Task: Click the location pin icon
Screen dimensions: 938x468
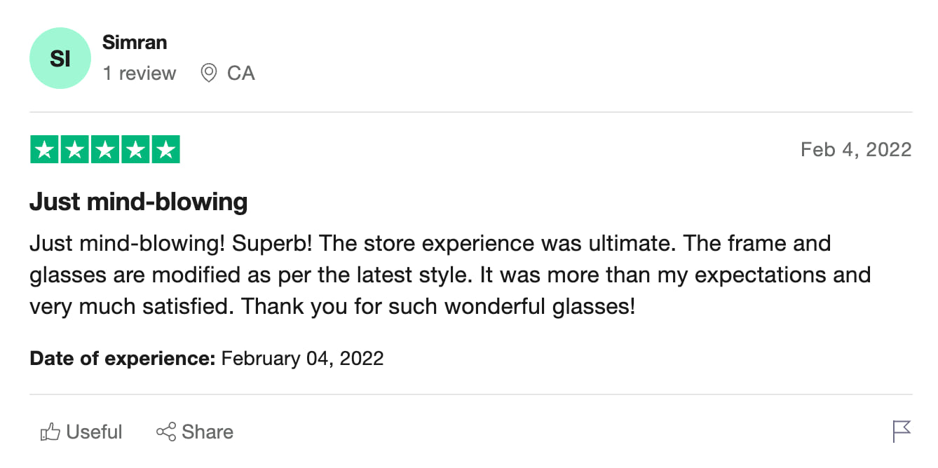Action: point(208,73)
